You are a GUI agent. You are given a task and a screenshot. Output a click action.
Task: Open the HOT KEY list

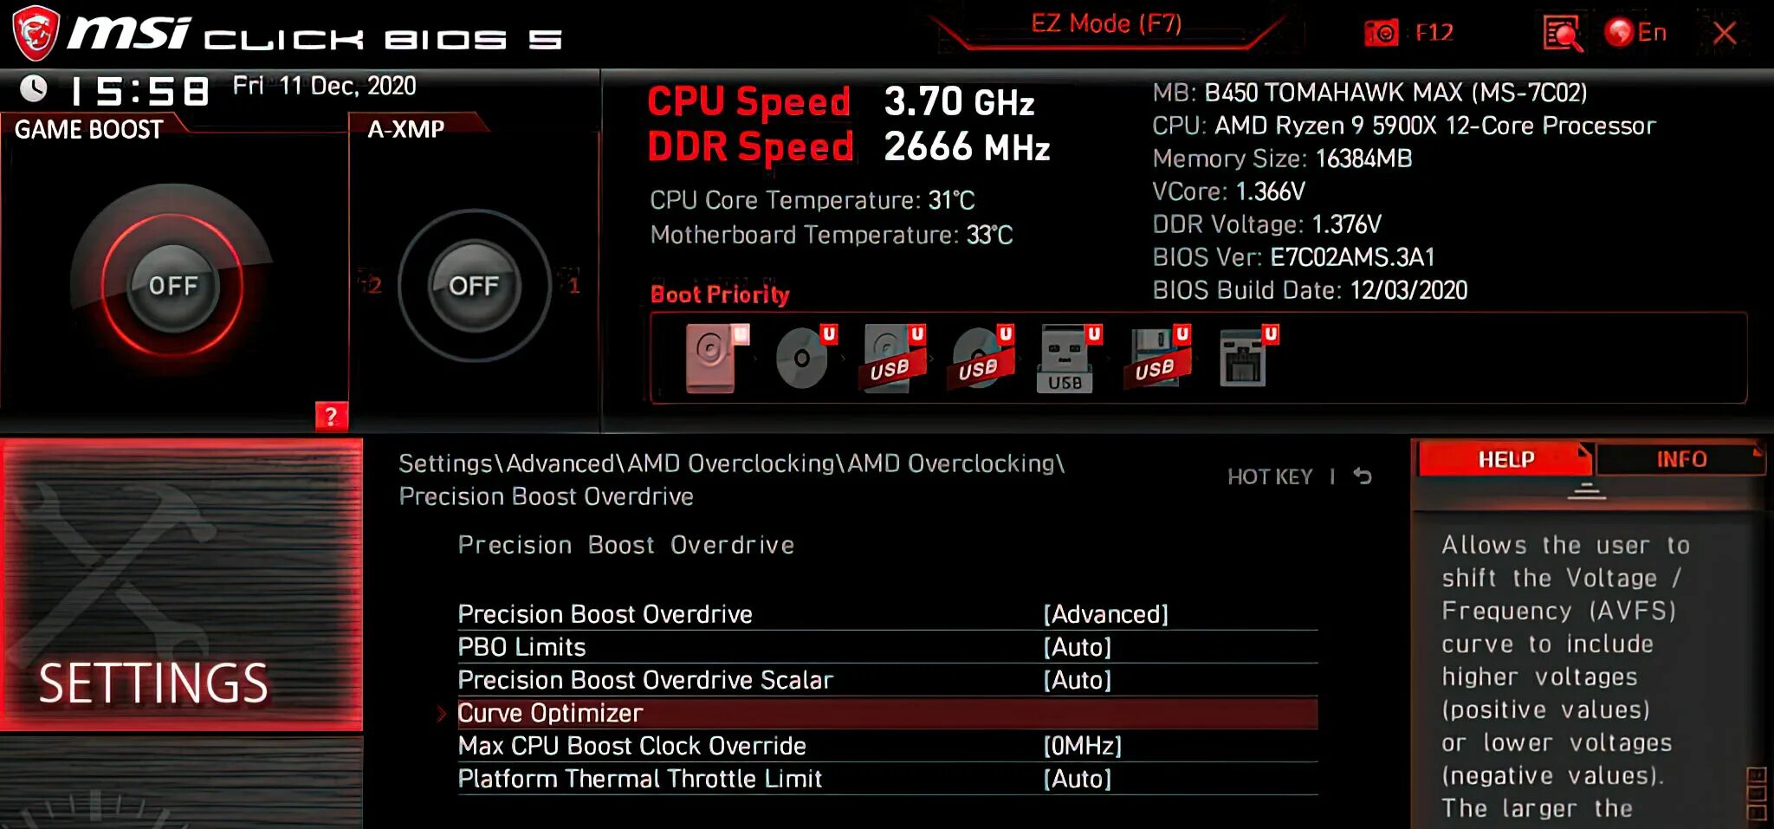1270,476
